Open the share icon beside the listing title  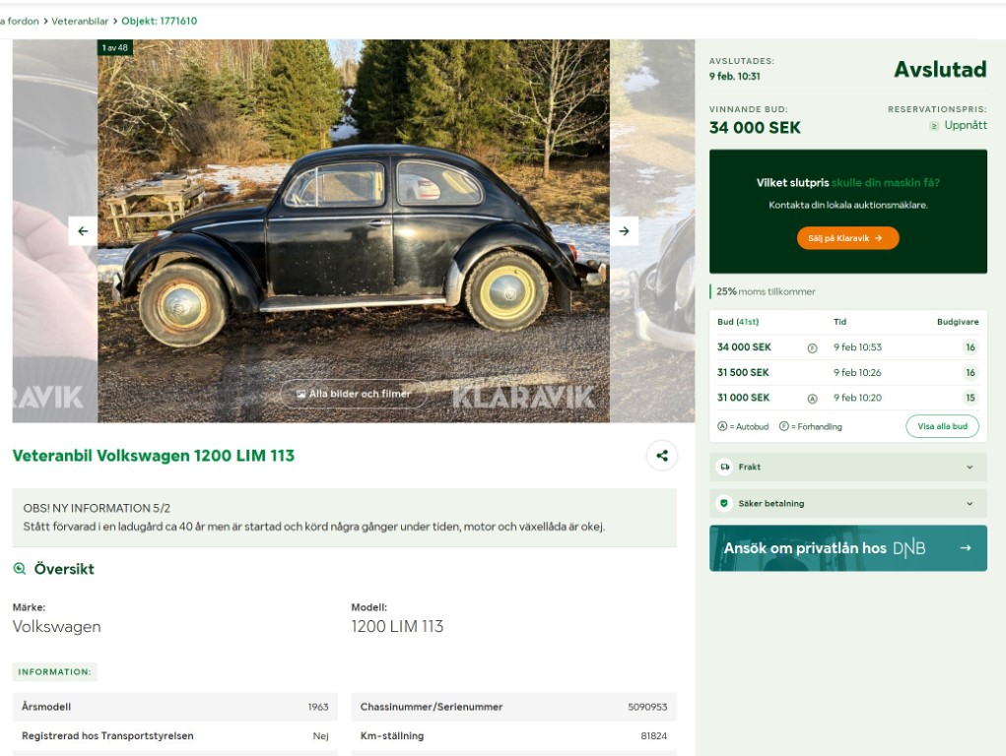[x=661, y=454]
